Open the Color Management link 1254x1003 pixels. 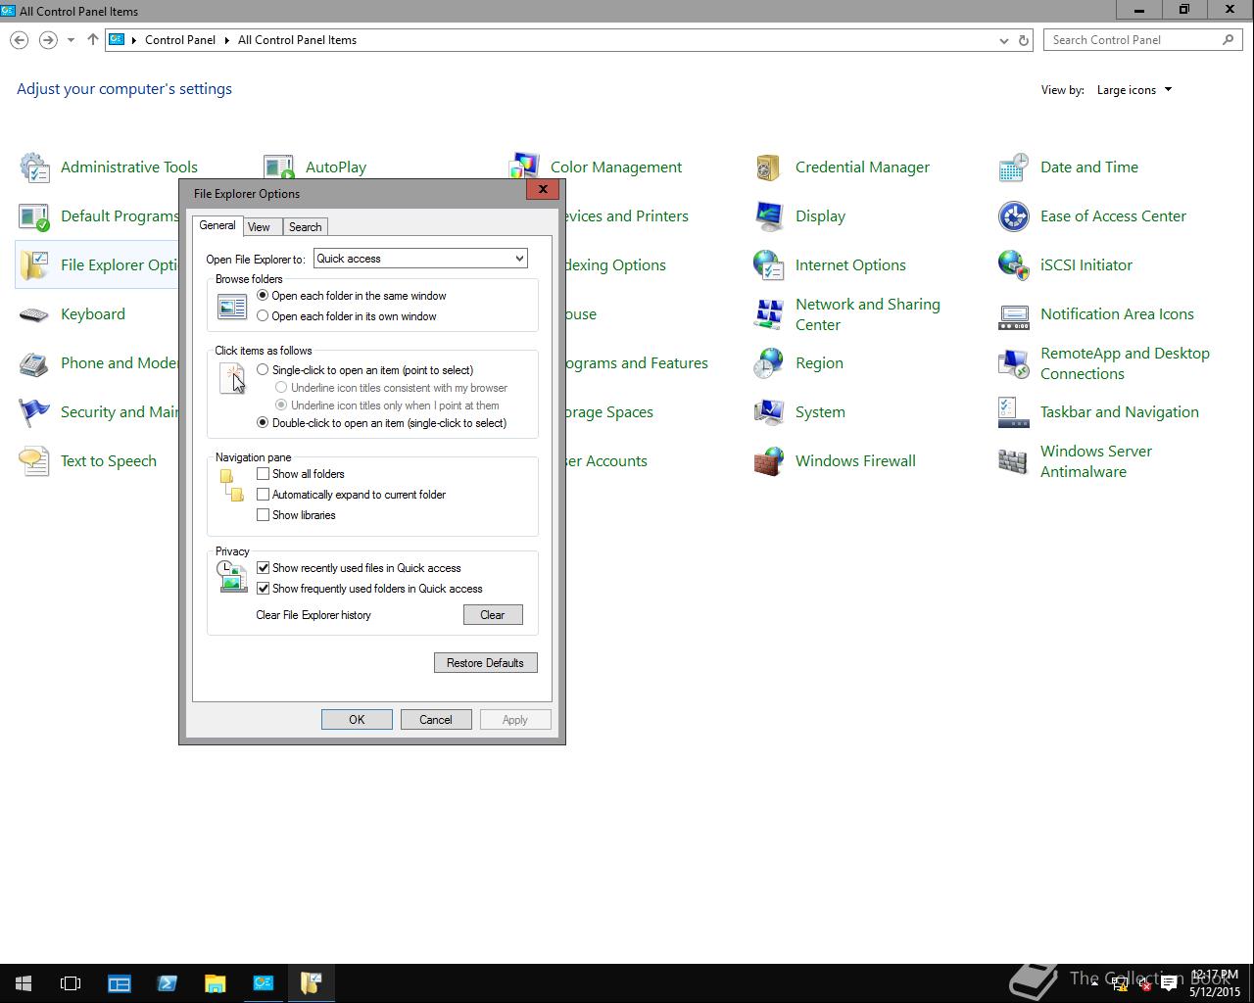(x=616, y=167)
